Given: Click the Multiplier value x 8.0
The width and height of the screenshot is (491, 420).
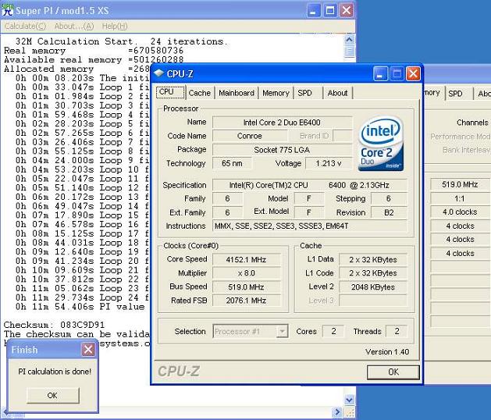Looking at the screenshot, I should click(246, 273).
